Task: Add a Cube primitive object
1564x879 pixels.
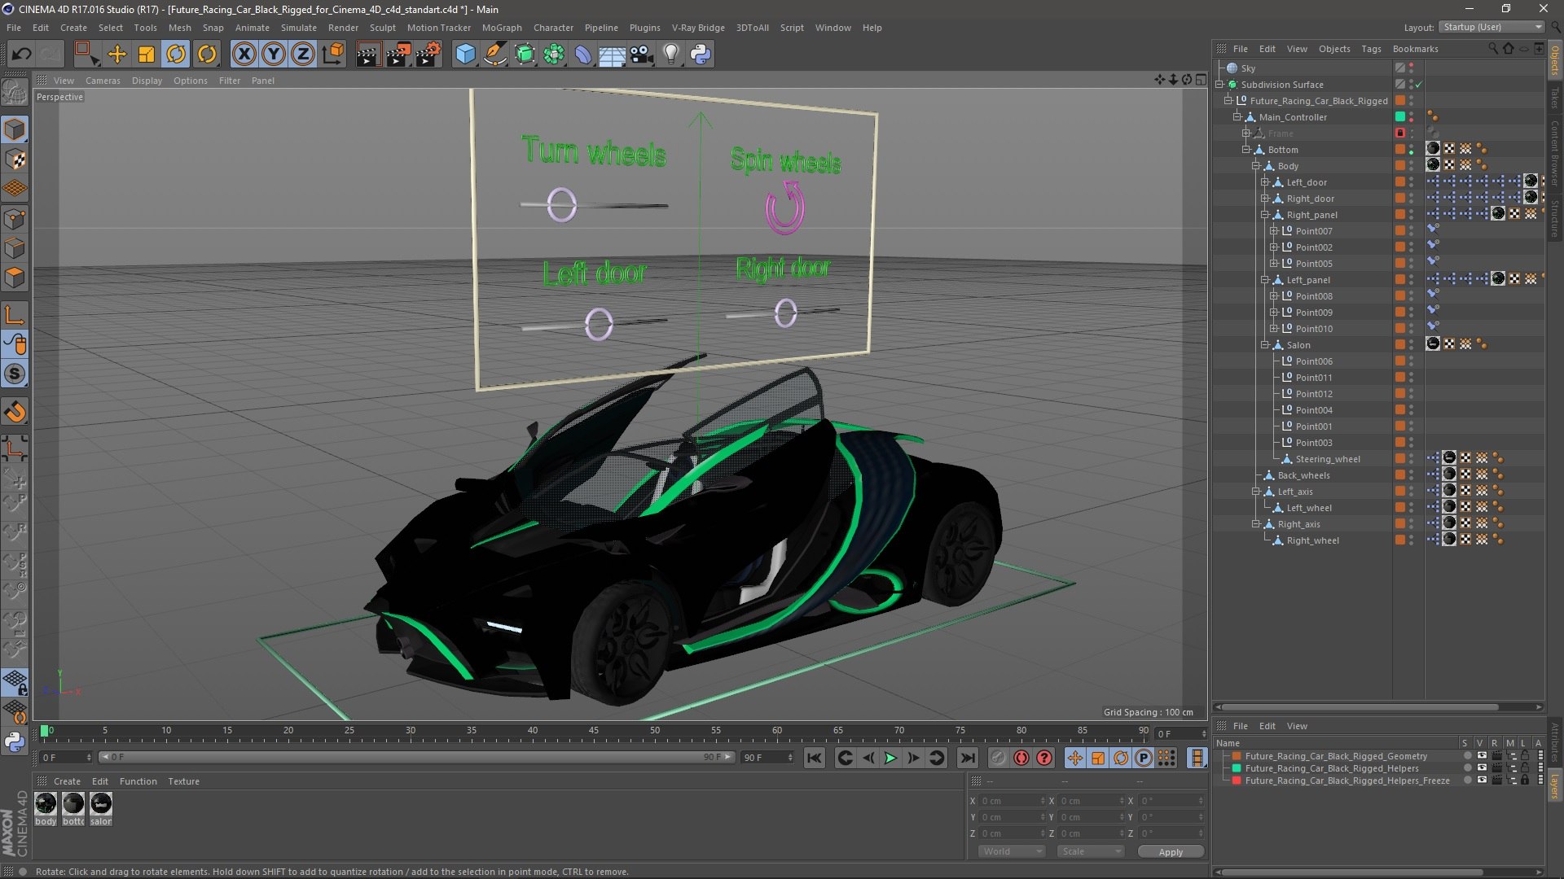Action: 465,54
